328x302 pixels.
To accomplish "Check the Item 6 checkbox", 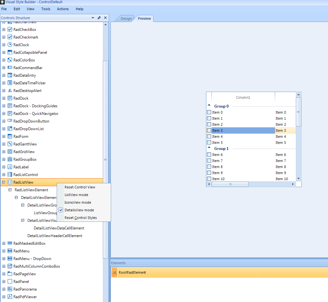I will pyautogui.click(x=209, y=155).
